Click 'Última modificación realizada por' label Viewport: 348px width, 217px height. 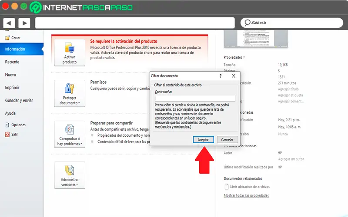click(x=248, y=167)
